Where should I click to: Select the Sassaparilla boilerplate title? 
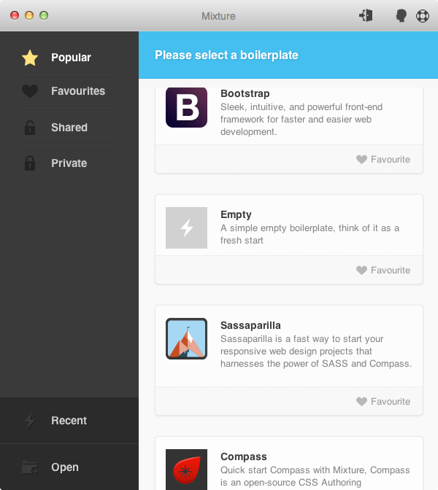(250, 325)
